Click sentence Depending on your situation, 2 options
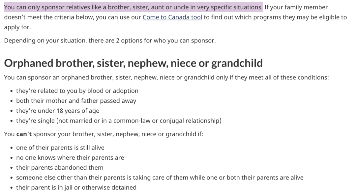Viewport: 356px width, 193px height. coord(110,41)
